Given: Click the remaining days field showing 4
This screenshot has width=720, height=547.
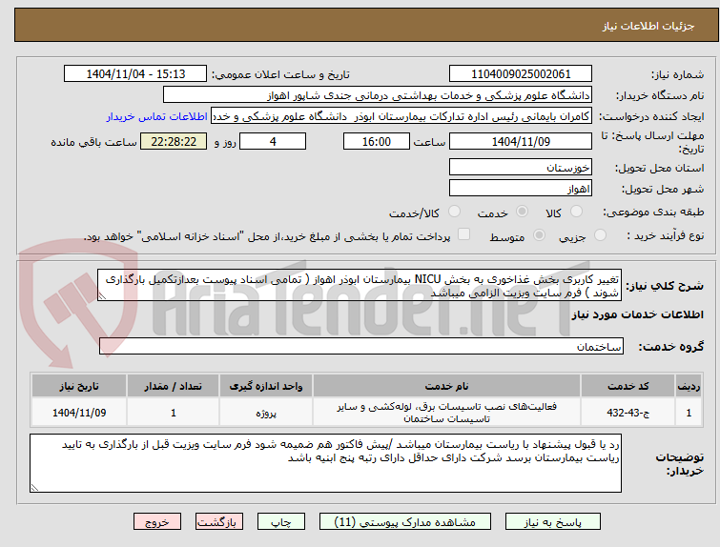Looking at the screenshot, I should [x=273, y=141].
